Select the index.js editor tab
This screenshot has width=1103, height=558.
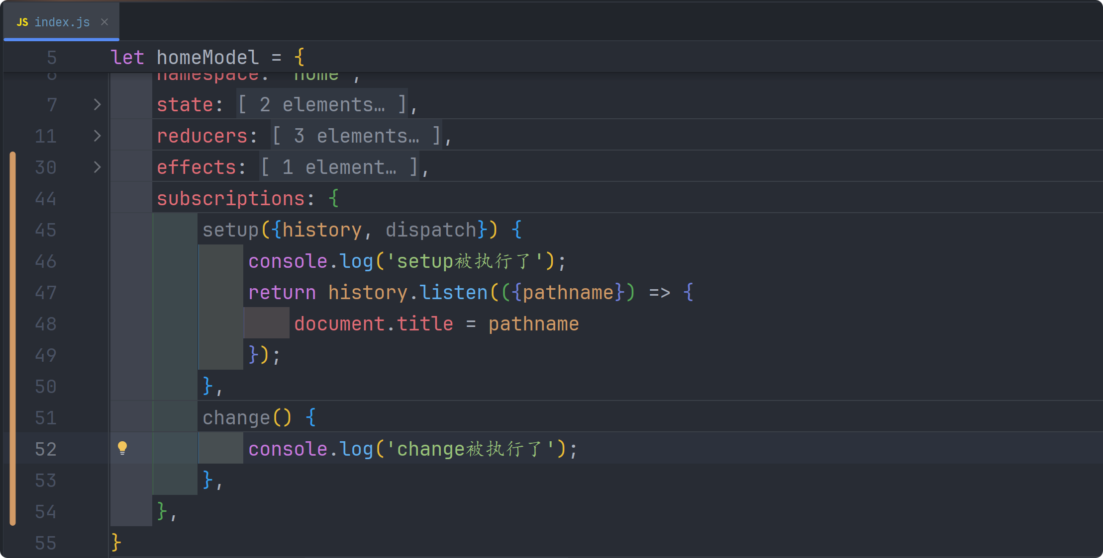point(62,22)
